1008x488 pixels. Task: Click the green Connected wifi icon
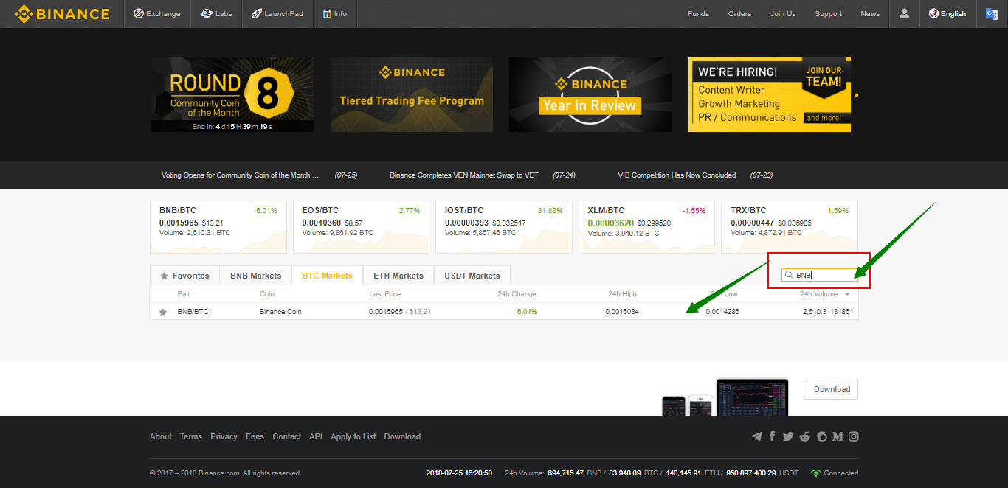(816, 473)
